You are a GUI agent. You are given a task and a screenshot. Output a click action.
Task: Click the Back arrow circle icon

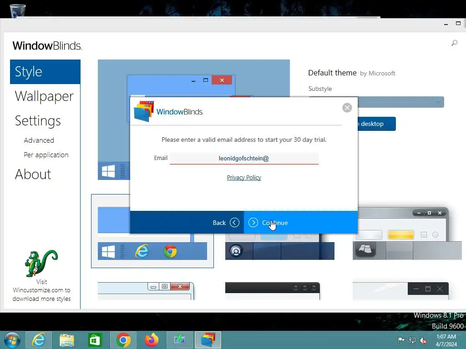tap(234, 222)
